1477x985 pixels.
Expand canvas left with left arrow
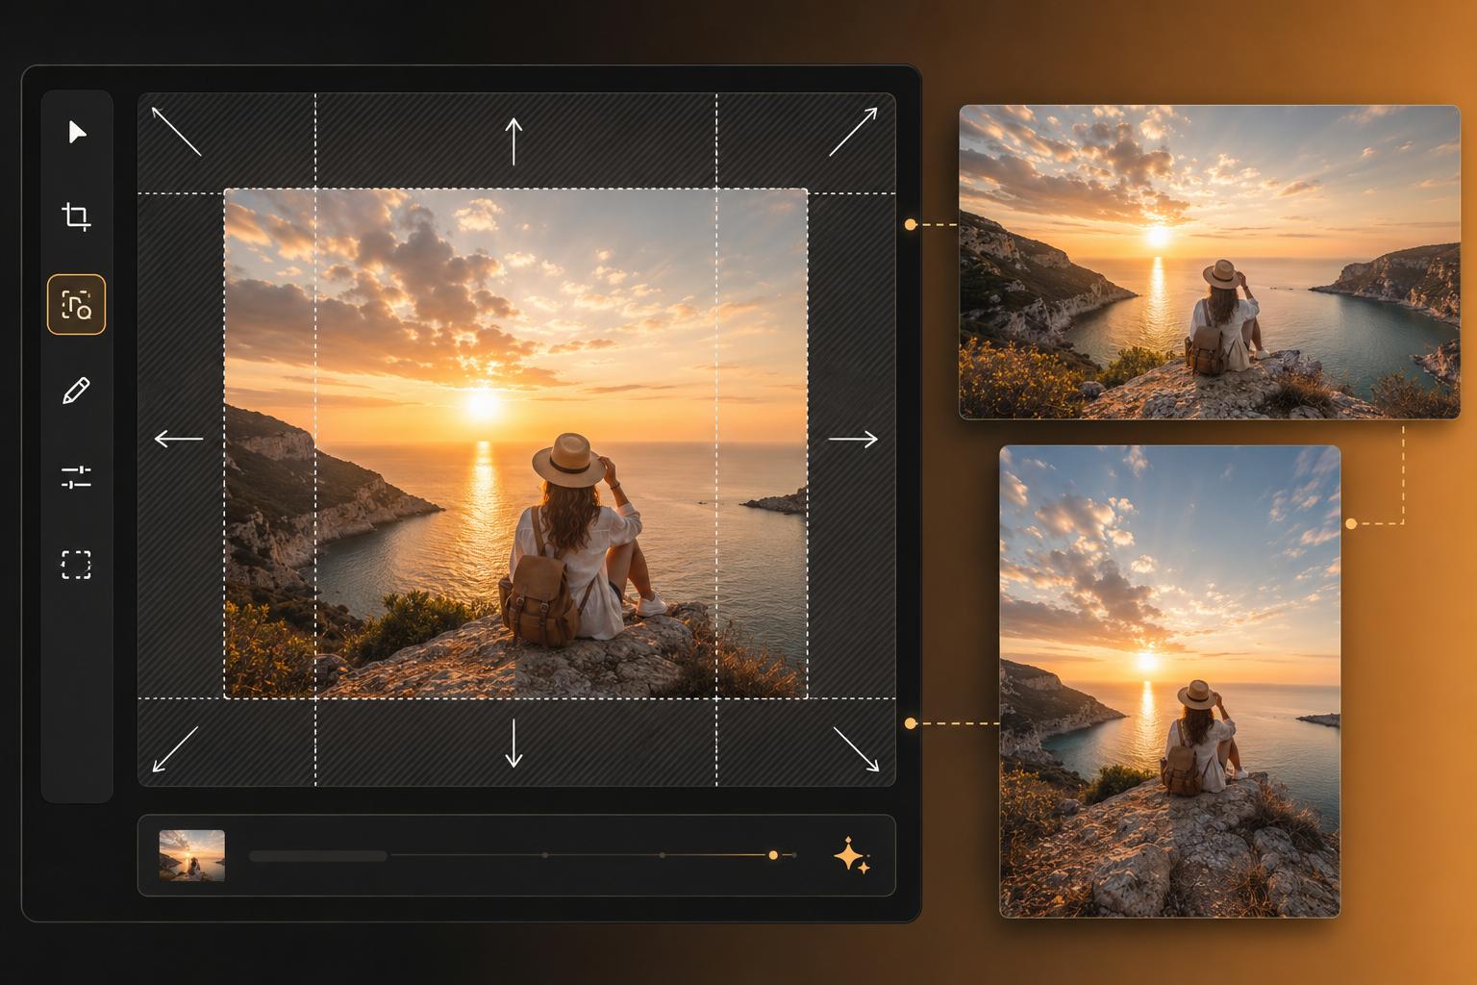click(179, 440)
